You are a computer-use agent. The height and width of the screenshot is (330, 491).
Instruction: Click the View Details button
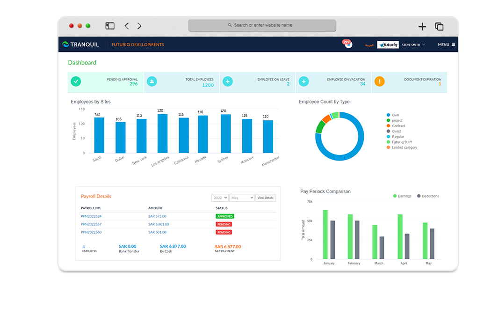coord(265,198)
